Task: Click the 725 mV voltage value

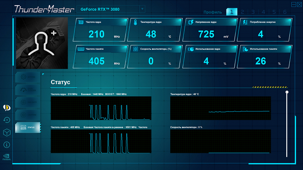Action: pos(206,34)
